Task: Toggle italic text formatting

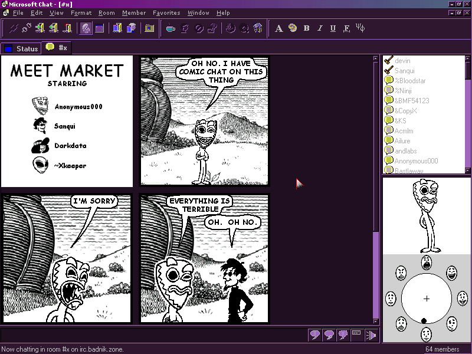Action: (320, 28)
